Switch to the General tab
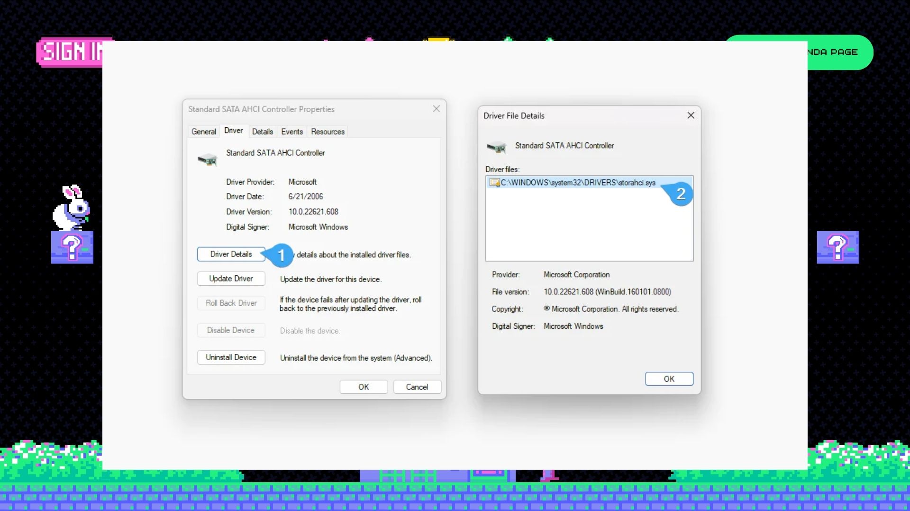 point(203,132)
